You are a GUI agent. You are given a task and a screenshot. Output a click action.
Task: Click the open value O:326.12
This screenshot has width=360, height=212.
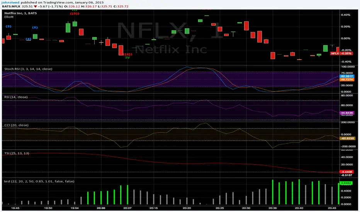click(72, 7)
